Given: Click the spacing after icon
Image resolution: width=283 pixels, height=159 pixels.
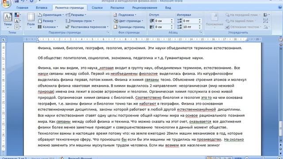Looking at the screenshot, I should point(180,27).
